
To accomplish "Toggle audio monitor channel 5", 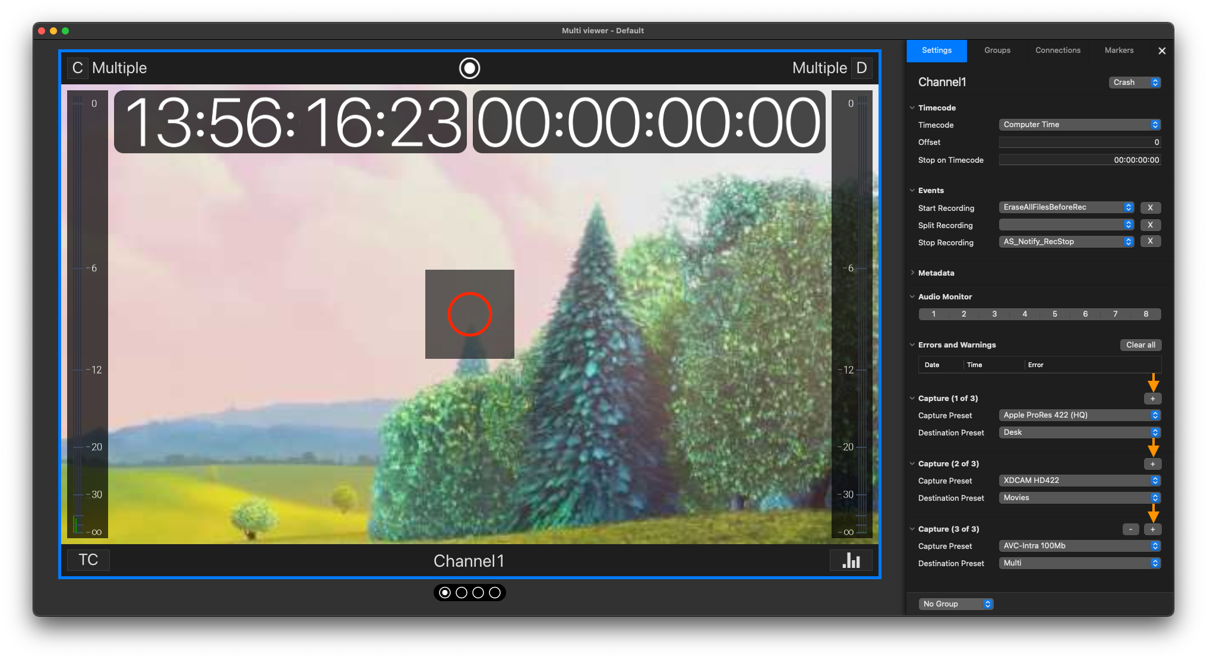I will [x=1055, y=314].
